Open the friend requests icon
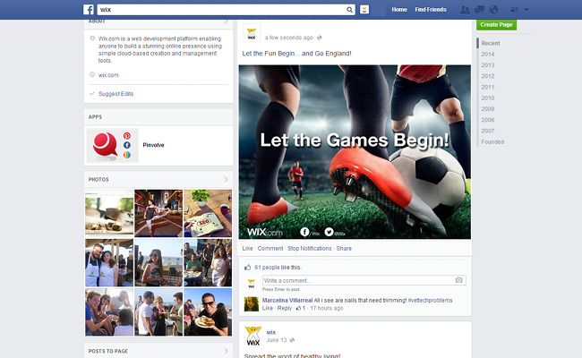Screen dimensions: 582x358 tap(465, 10)
